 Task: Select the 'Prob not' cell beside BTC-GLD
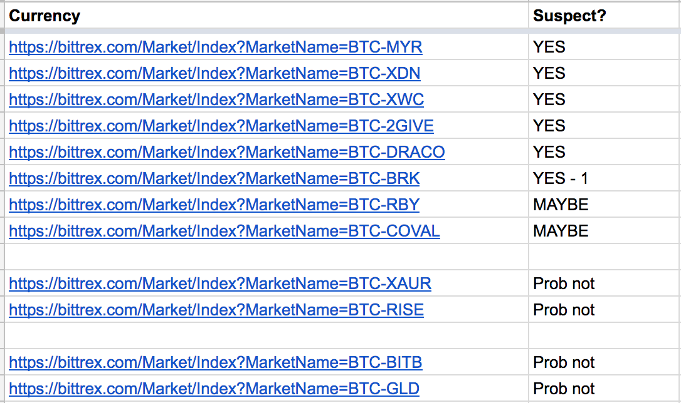(604, 388)
